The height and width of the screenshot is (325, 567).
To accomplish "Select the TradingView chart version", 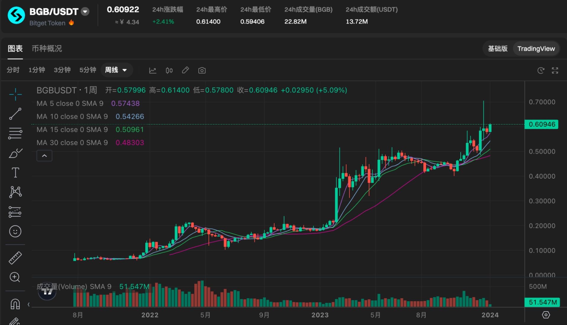I will [536, 49].
